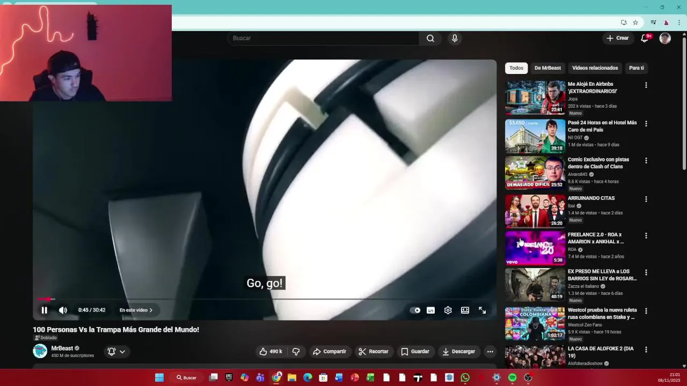Activate voice search microphone
Viewport: 687px width, 386px height.
pos(455,38)
